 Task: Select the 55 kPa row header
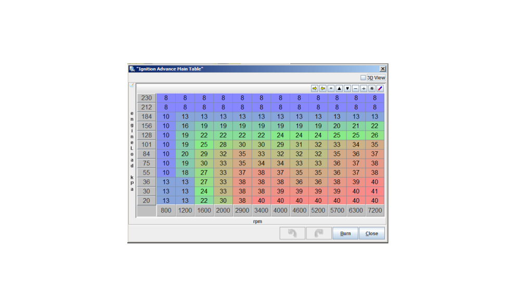coord(147,173)
